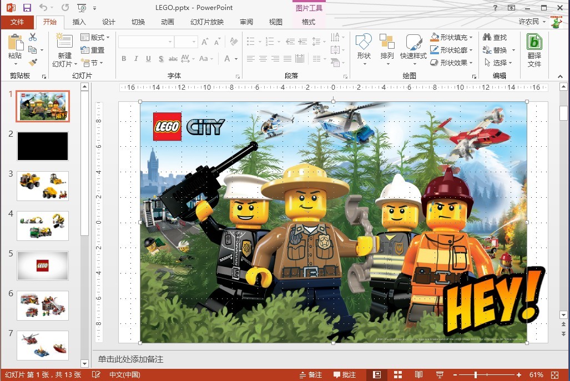Toggle Normal view button in status bar
The width and height of the screenshot is (570, 381).
[377, 375]
